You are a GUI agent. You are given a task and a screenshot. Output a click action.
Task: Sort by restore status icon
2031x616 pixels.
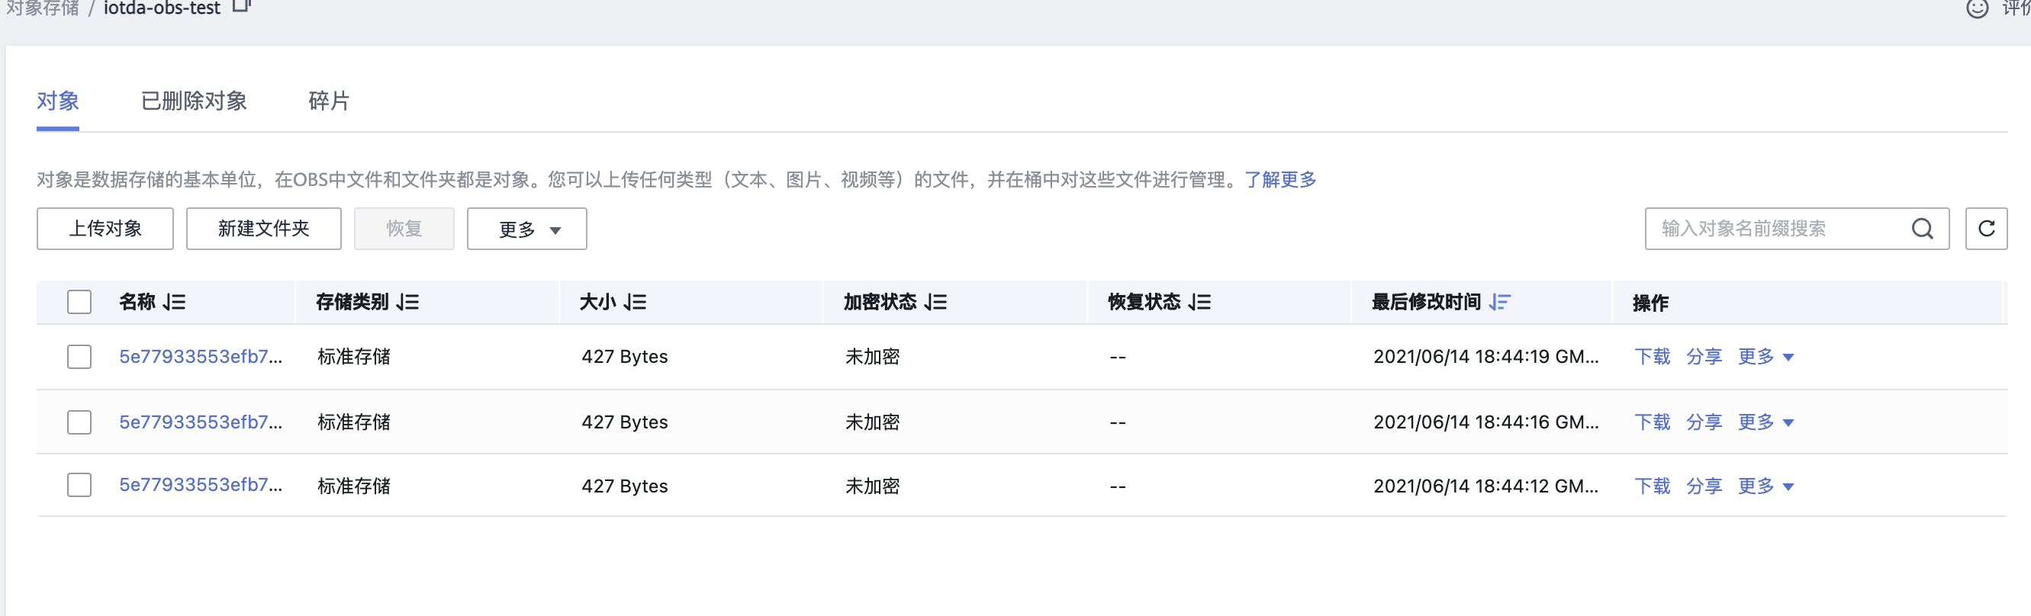[x=1200, y=302]
